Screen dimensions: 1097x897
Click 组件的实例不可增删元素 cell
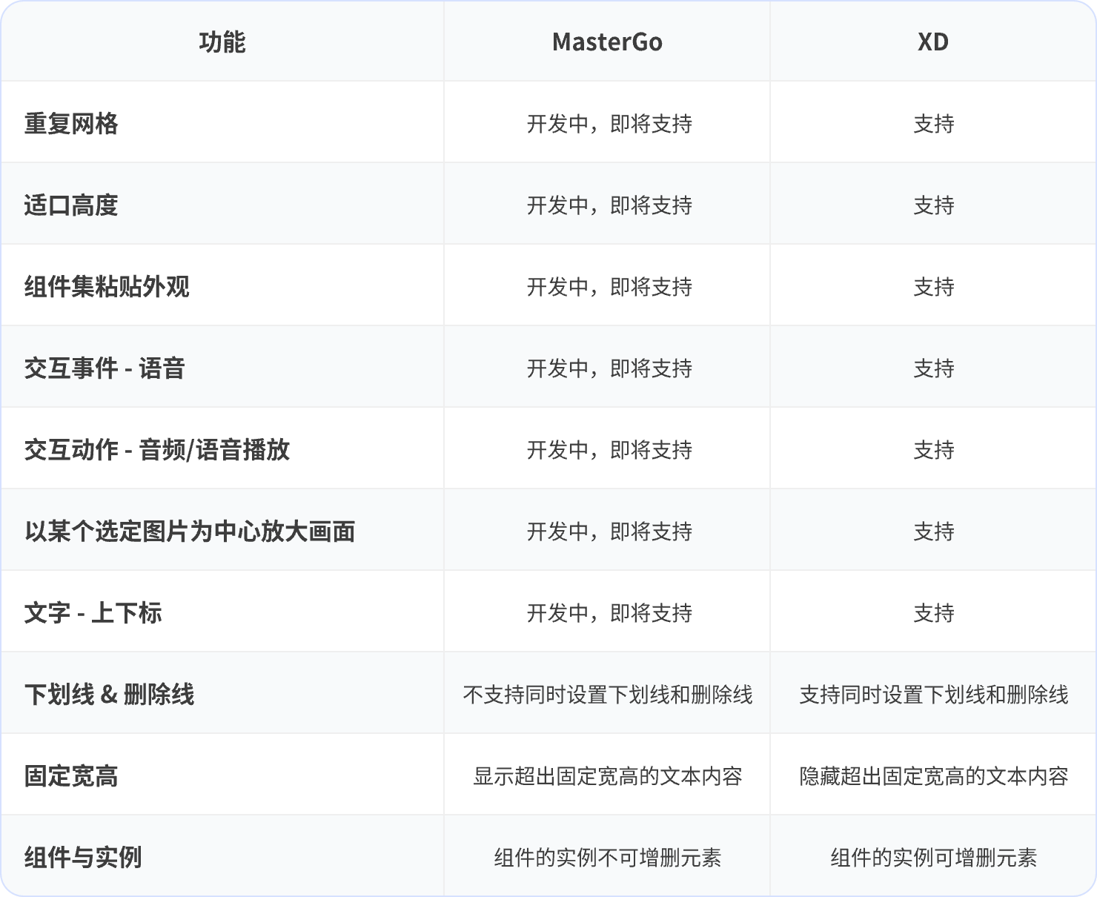point(608,857)
